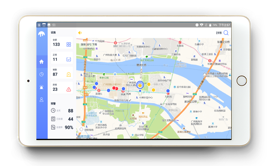This screenshot has width=267, height=166.
Task: Click the 【预警】 filter label
Action: tap(219, 33)
